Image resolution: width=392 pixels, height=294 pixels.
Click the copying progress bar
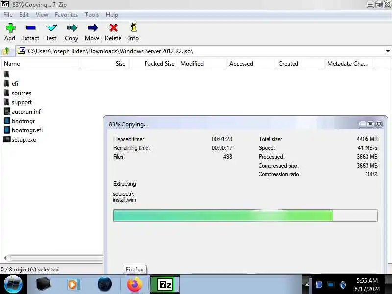pyautogui.click(x=245, y=216)
